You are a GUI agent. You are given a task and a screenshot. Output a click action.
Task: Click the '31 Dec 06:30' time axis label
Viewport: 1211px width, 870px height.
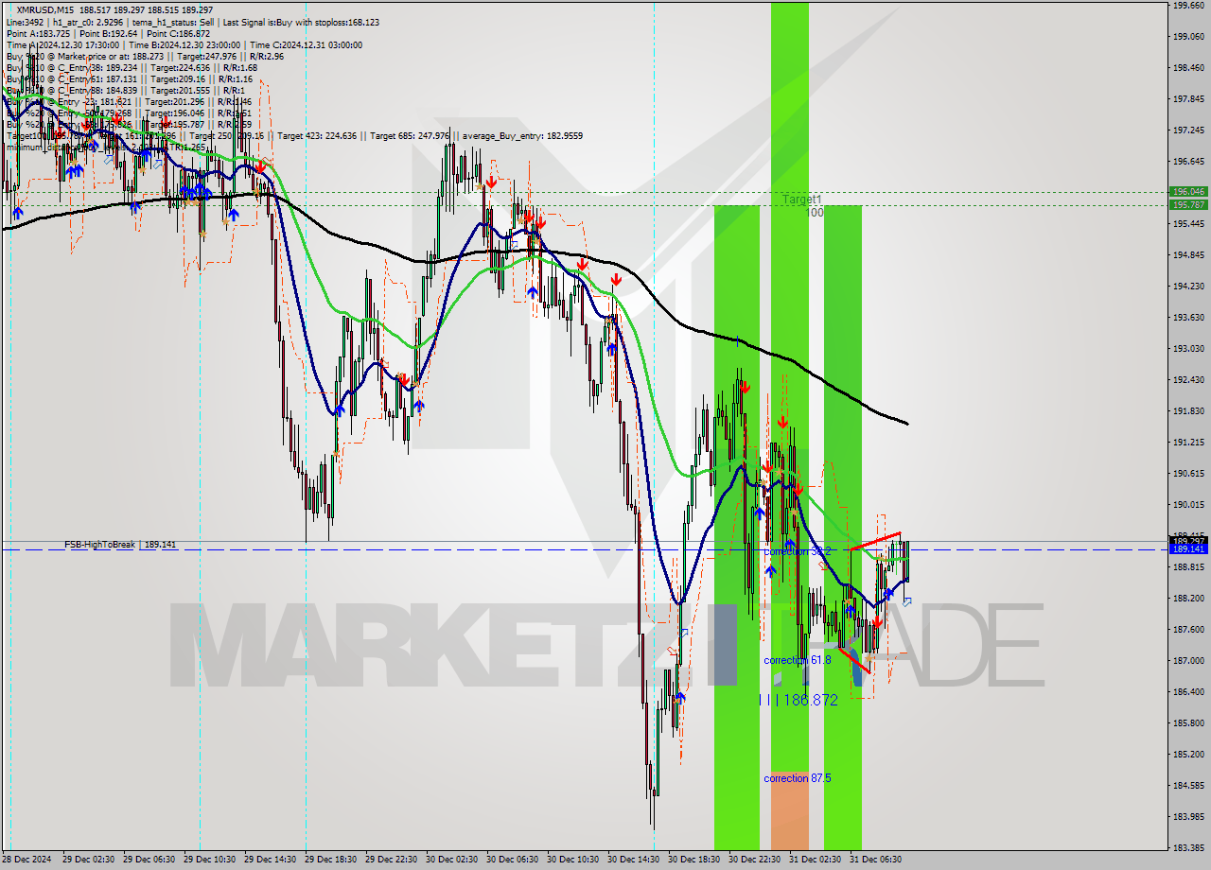(875, 860)
